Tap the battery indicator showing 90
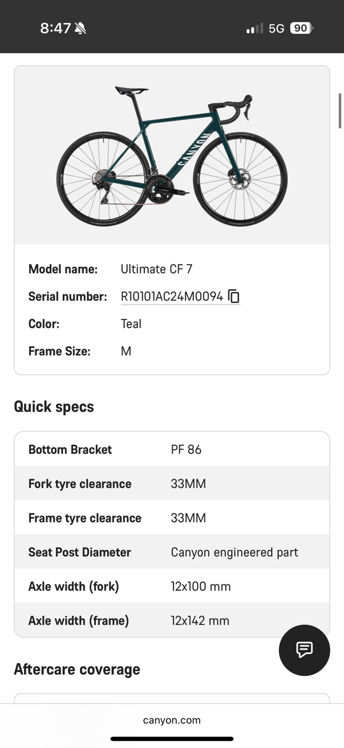344x748 pixels. pyautogui.click(x=302, y=28)
